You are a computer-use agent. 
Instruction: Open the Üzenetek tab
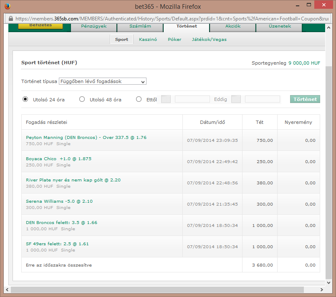(x=280, y=27)
